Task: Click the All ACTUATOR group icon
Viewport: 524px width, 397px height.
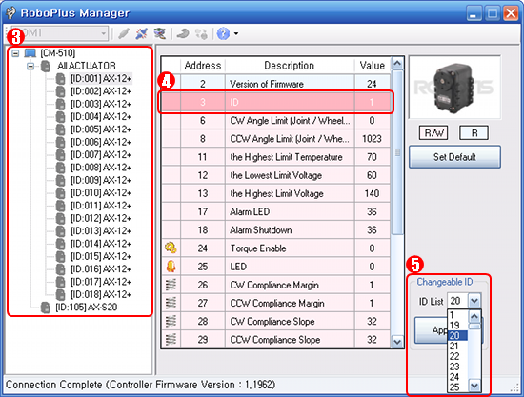Action: pyautogui.click(x=46, y=66)
